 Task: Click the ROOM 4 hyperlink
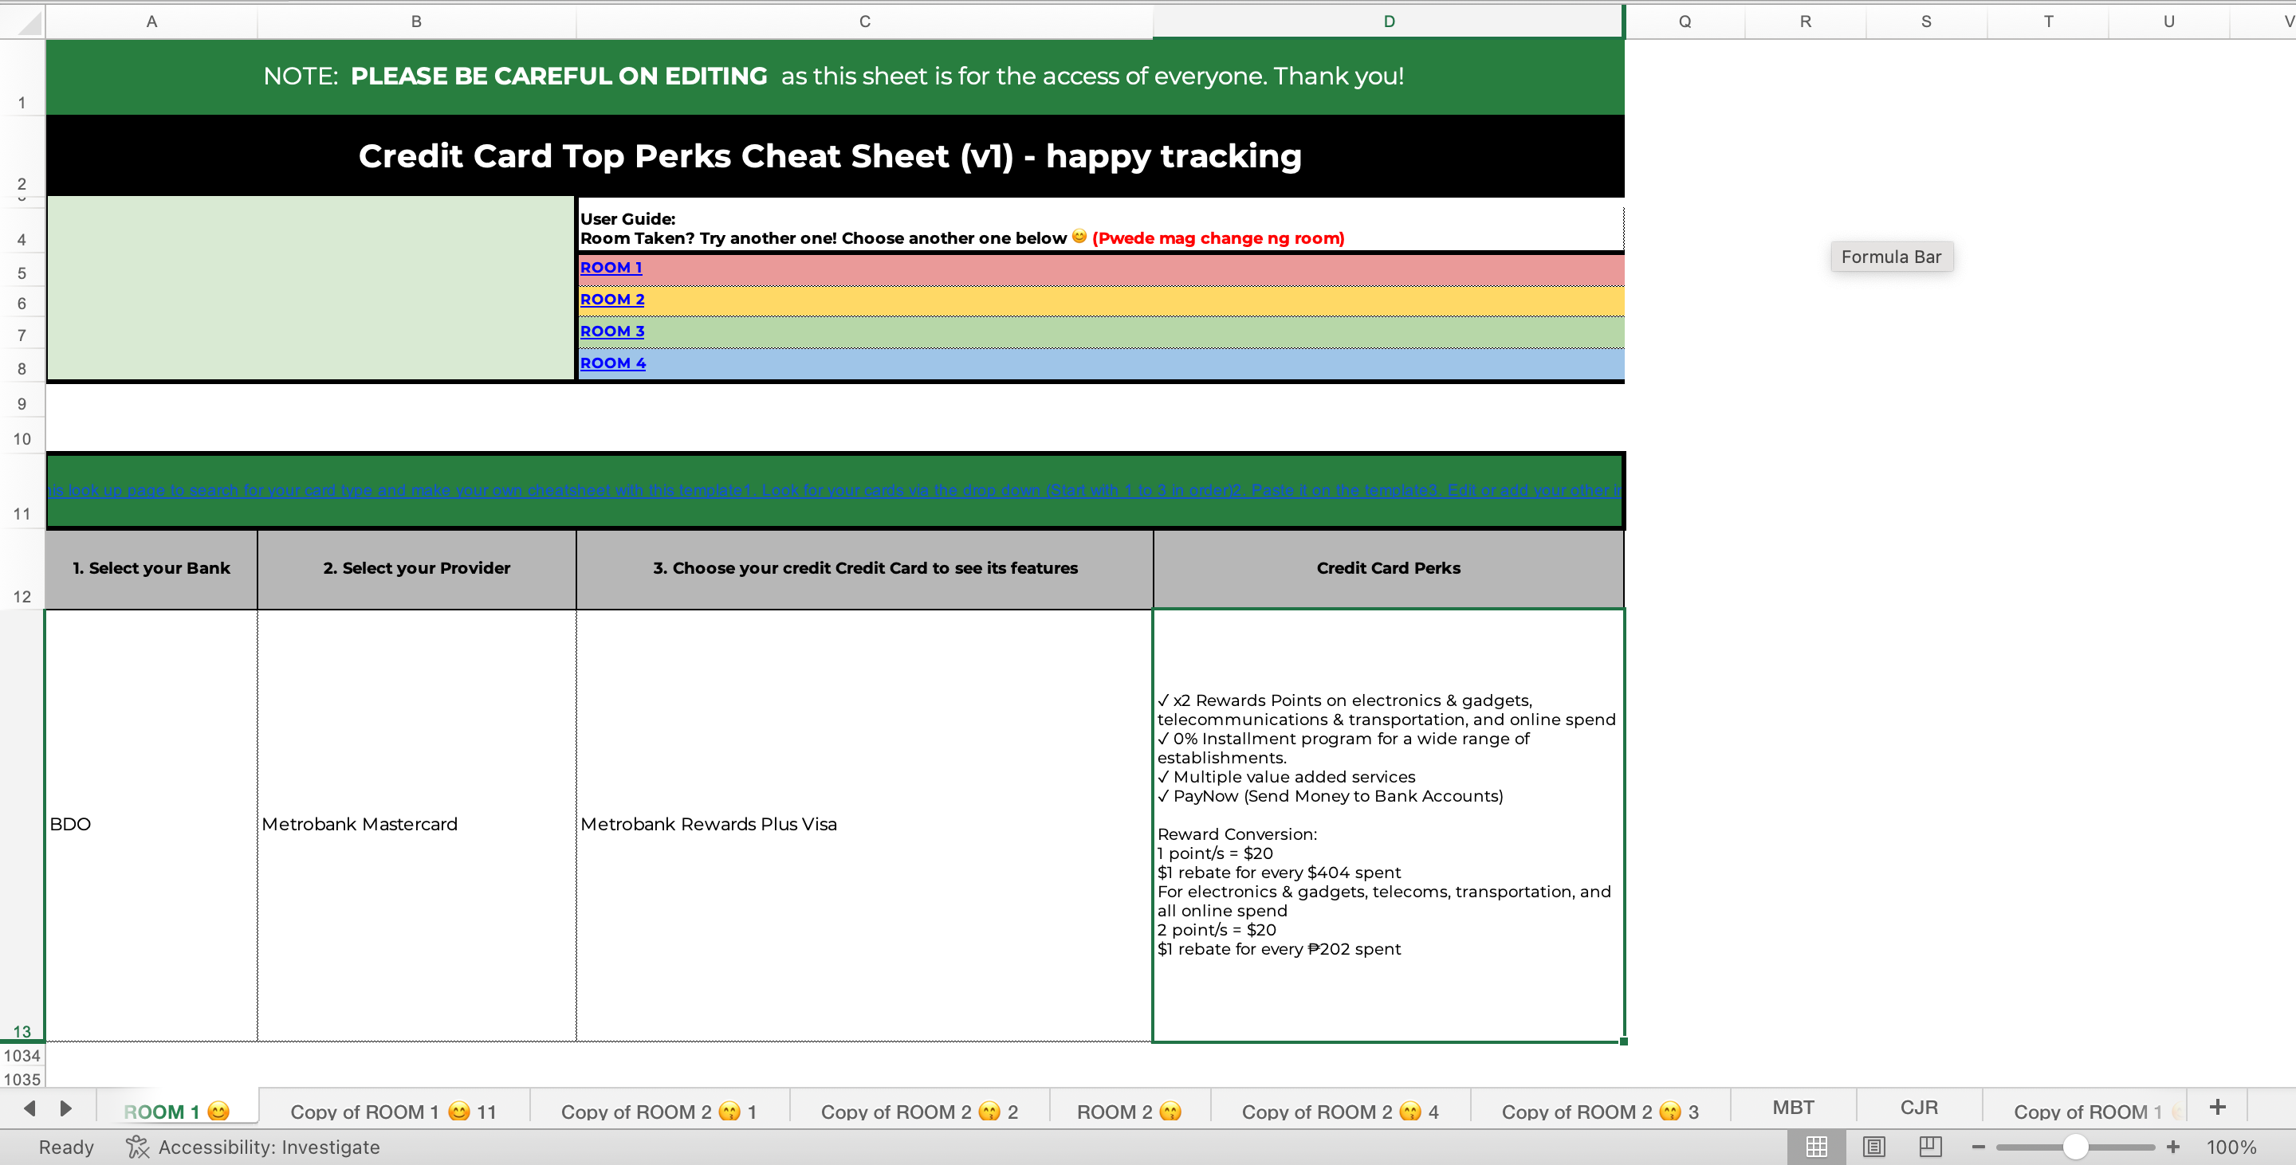(x=612, y=363)
